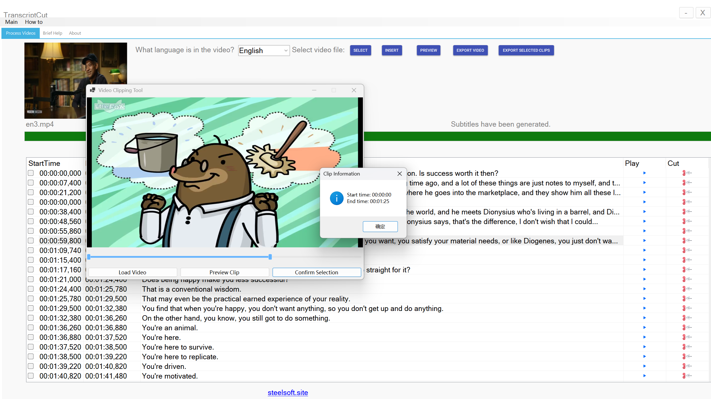711x399 pixels.
Task: Cut the 'On the other hand' clip
Action: coord(687,318)
